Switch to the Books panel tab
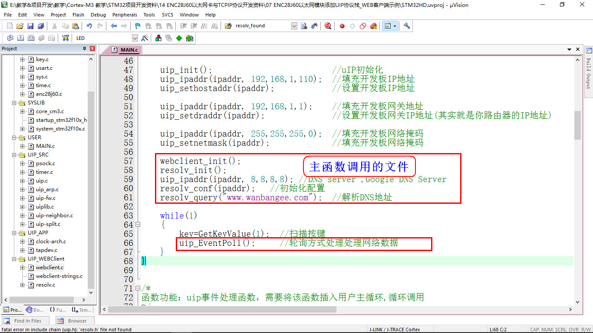593x333 pixels. pyautogui.click(x=34, y=310)
